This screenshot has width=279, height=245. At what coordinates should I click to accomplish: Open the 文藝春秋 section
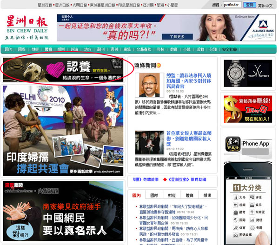144,49
